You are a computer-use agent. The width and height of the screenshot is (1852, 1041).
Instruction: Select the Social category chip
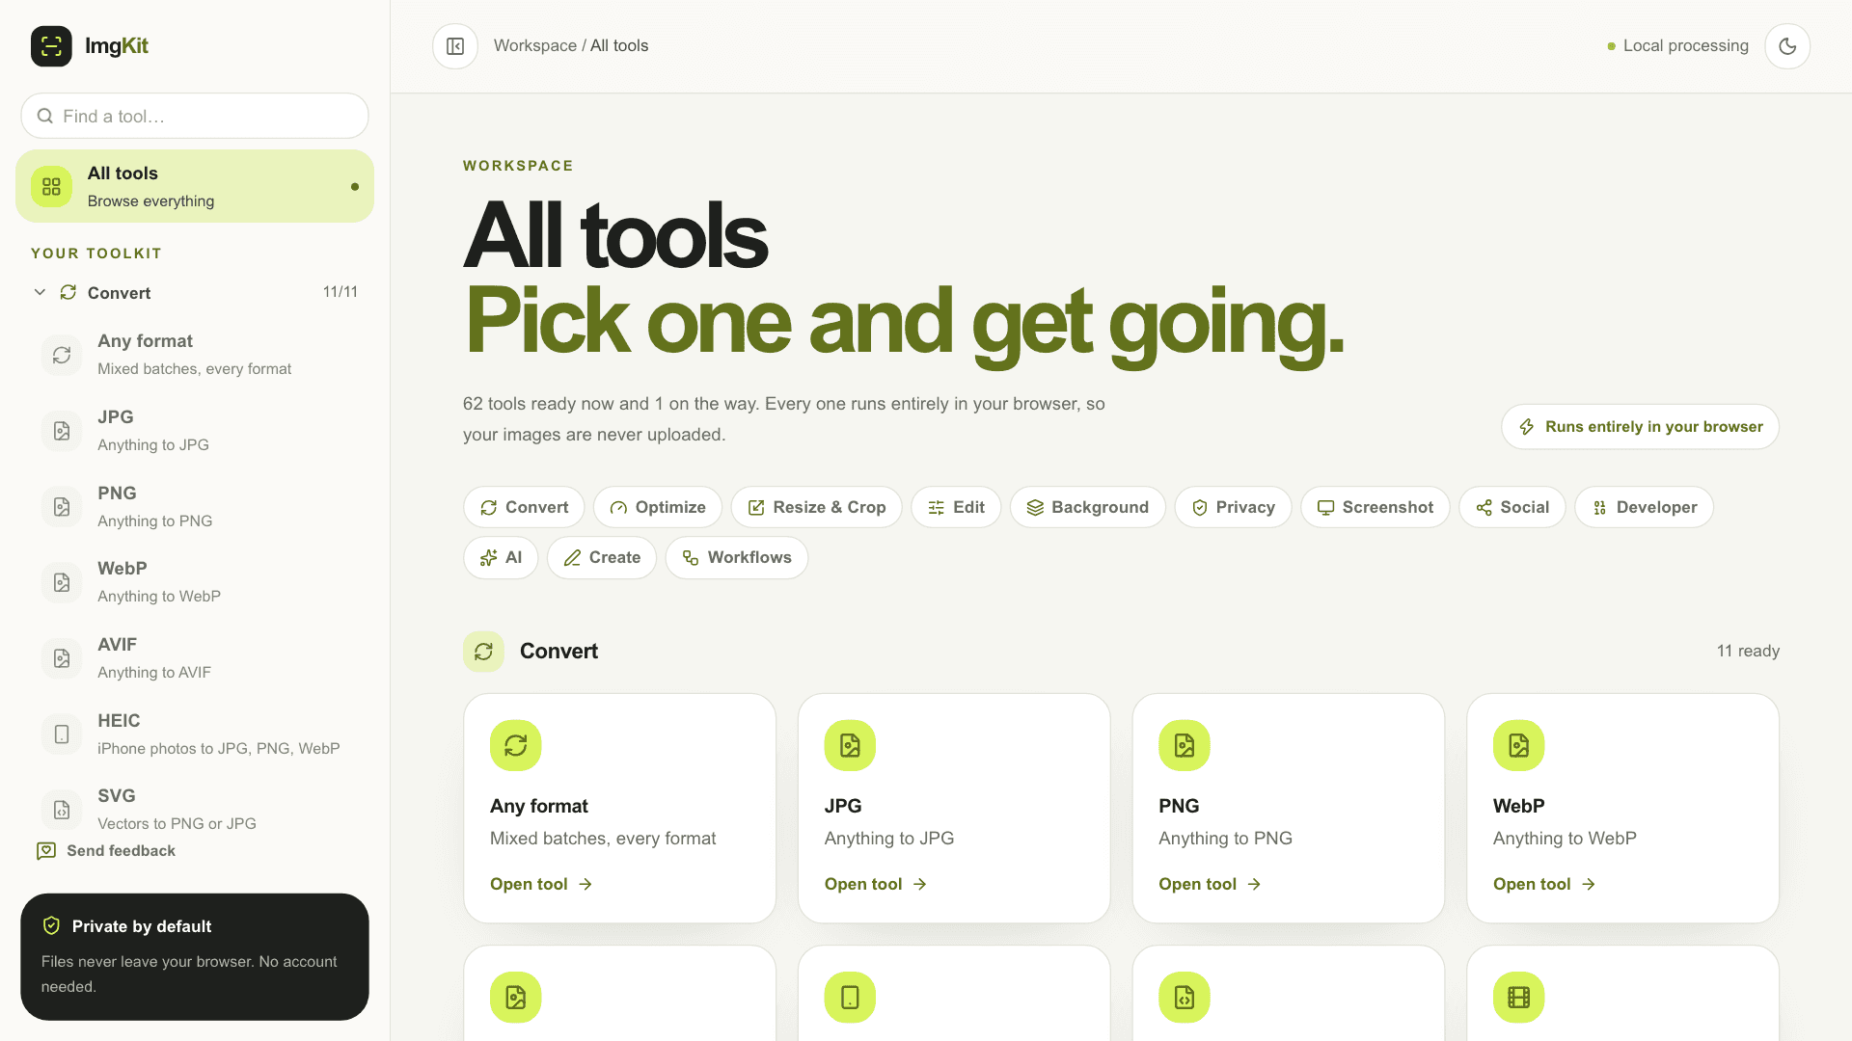[1512, 507]
